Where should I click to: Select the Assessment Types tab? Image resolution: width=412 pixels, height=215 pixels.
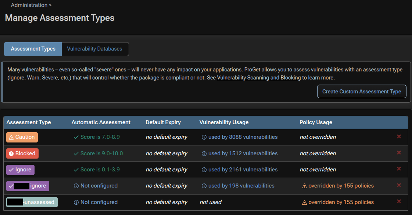click(33, 49)
